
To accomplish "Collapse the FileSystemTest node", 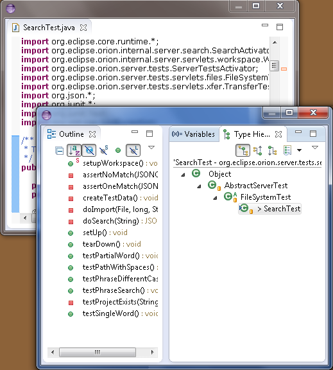I will [215, 198].
